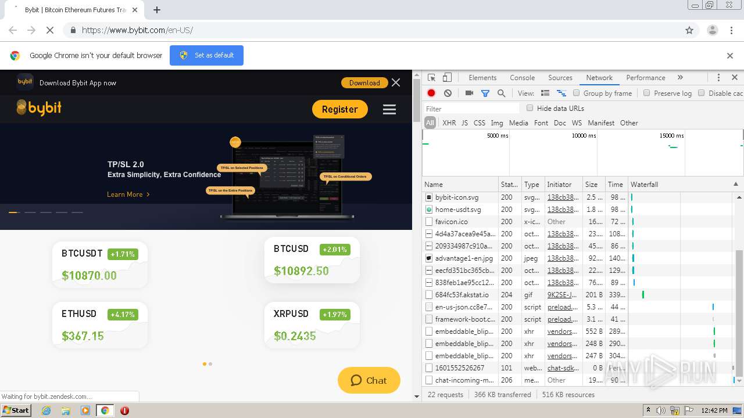Bookmark this page with the star icon
This screenshot has height=418, width=744.
[689, 30]
